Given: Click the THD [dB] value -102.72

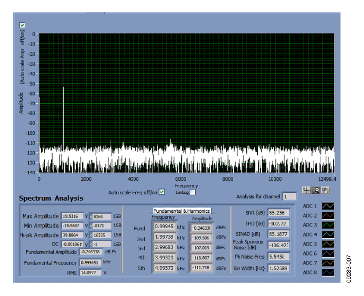Looking at the screenshot, I should point(279,224).
